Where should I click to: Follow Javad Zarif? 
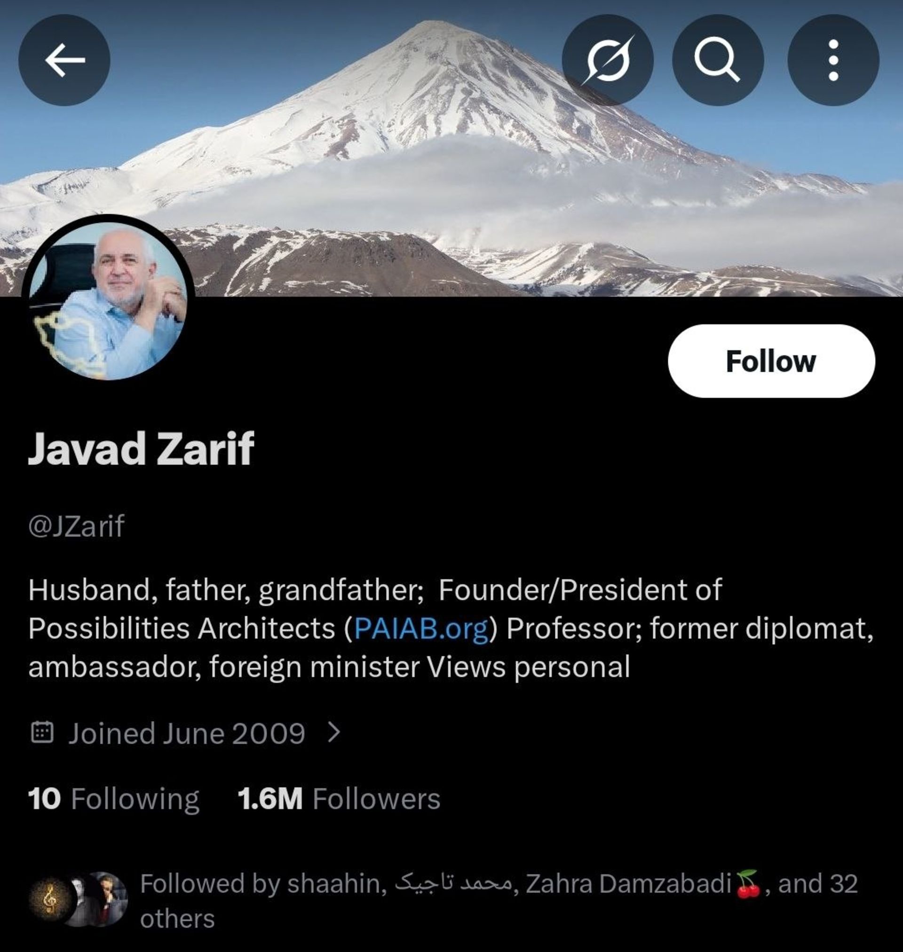[771, 361]
